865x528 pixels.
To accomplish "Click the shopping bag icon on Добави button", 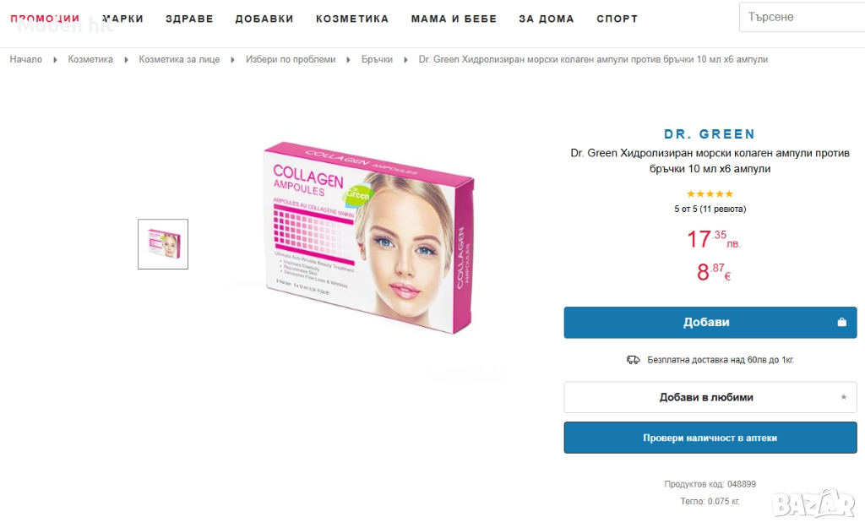I will 841,322.
